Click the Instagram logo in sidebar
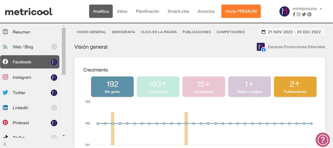Screen dimensions: 333x148 (x=5, y=77)
